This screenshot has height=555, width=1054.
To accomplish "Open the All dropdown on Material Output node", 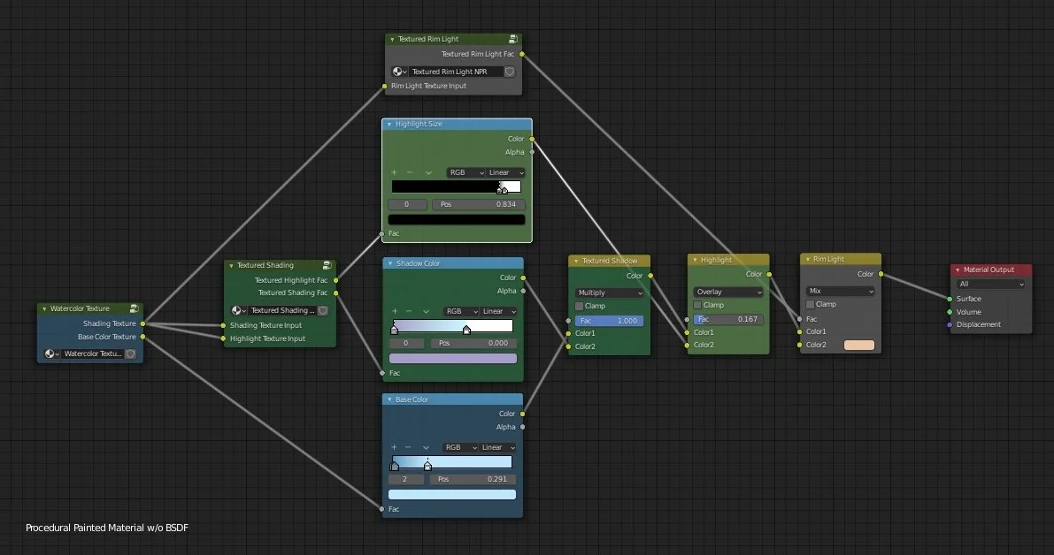I will [990, 284].
